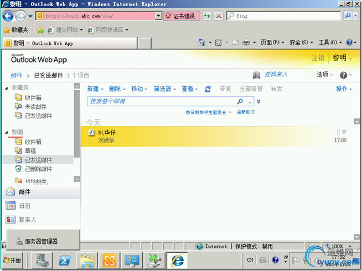Stop loading with the red X icon

tap(219, 16)
